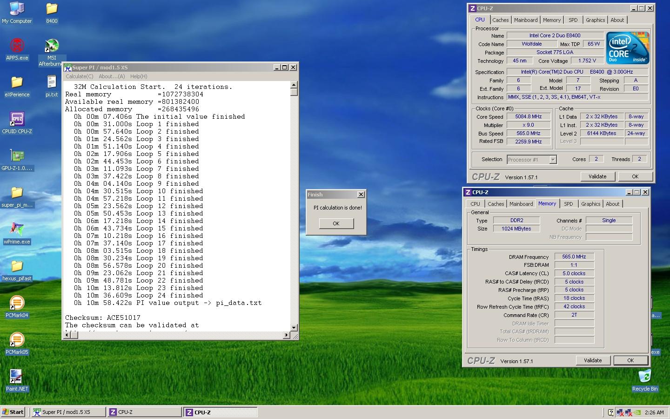Image resolution: width=670 pixels, height=419 pixels.
Task: Click the taskbar clock showing 2:26 AM
Action: 654,412
